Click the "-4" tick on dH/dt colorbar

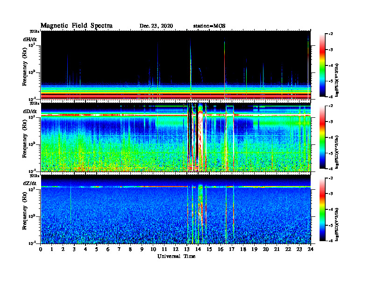click(330, 65)
